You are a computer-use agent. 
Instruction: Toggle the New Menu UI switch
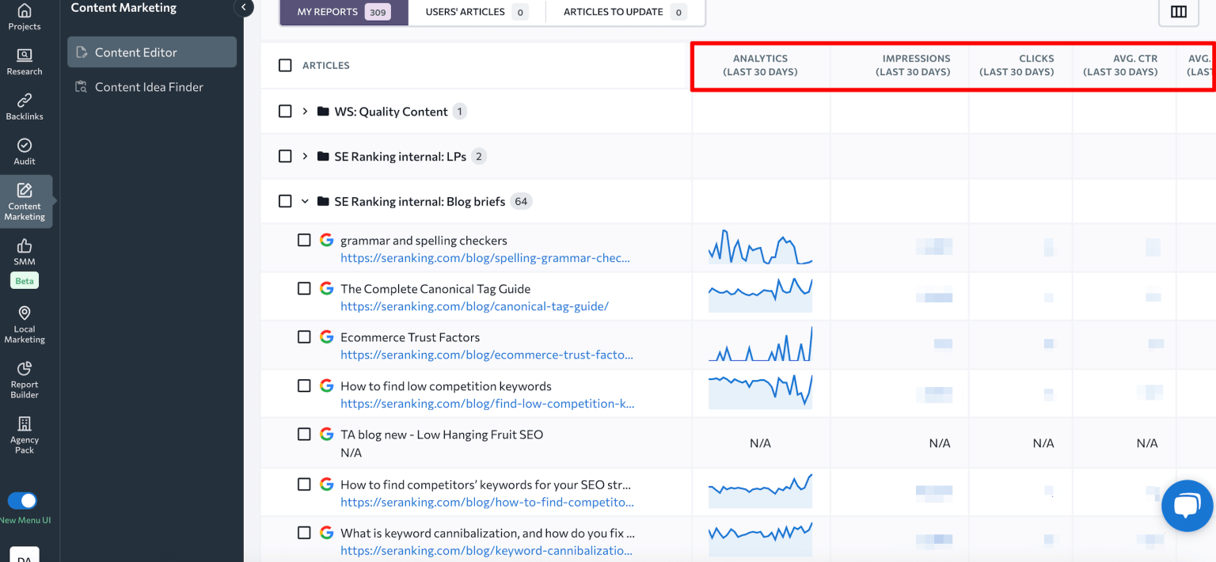click(22, 500)
